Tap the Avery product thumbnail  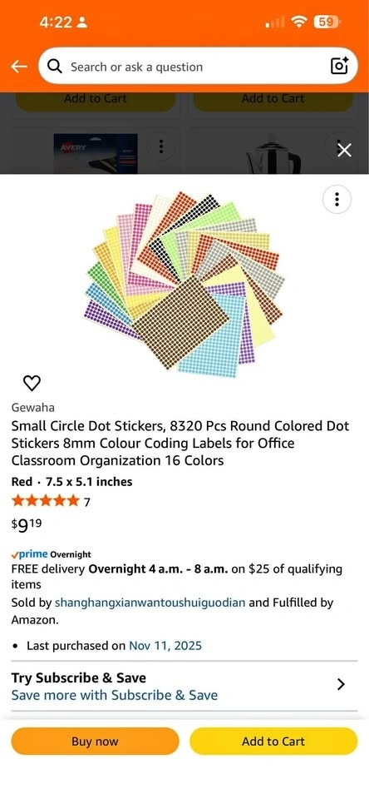pos(96,154)
